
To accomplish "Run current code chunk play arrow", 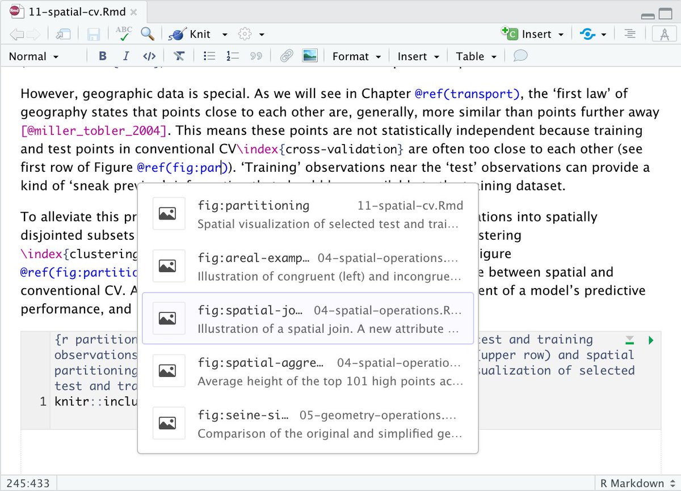I will (651, 341).
